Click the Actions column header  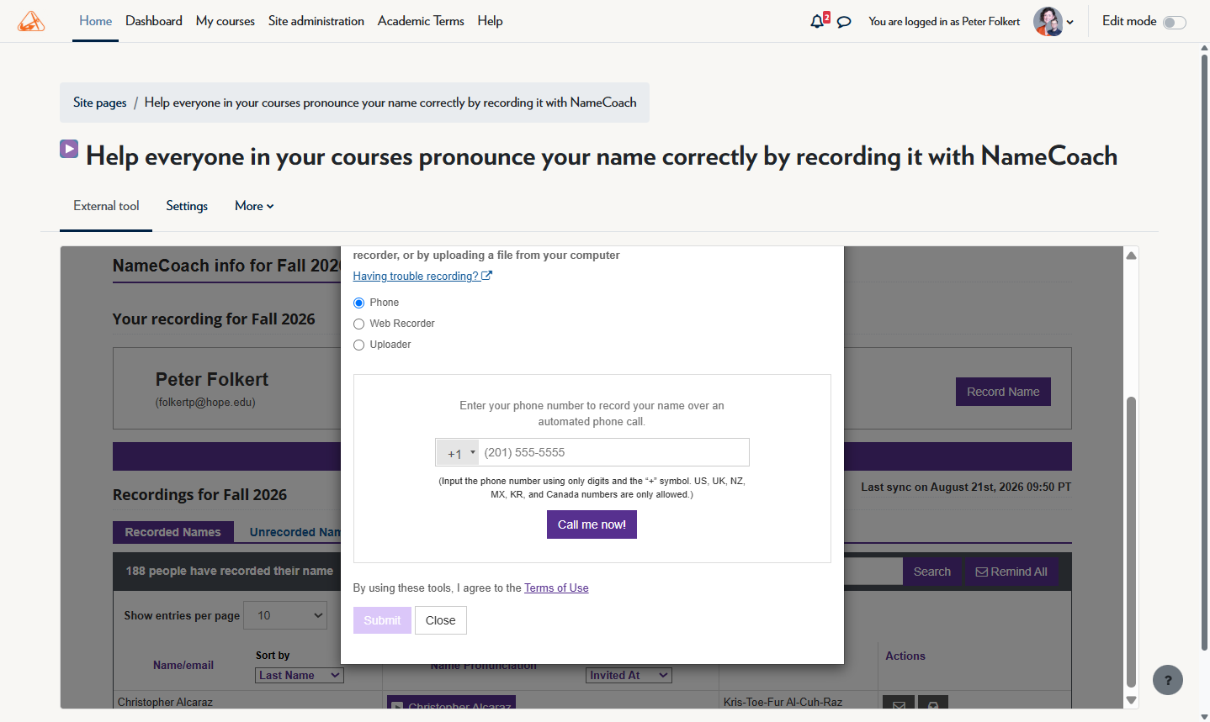[905, 656]
